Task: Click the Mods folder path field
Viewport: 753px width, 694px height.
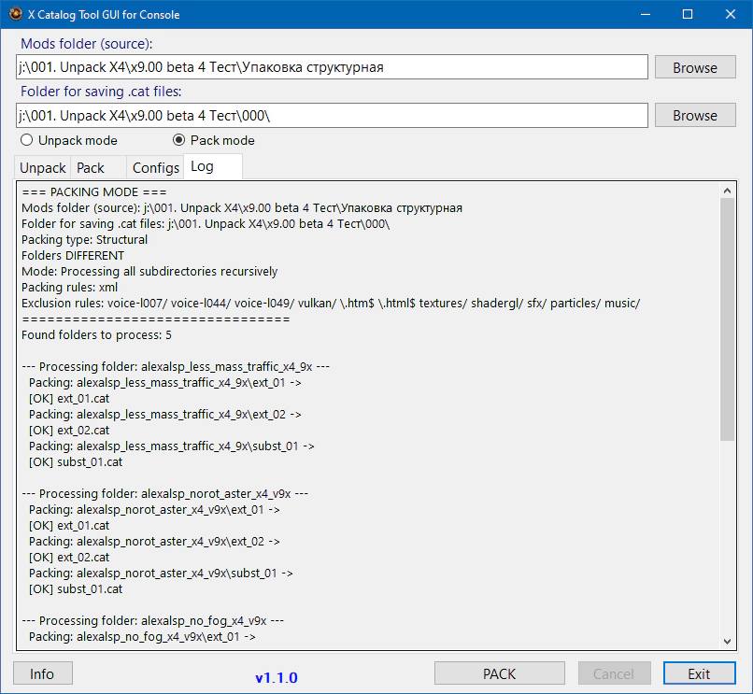Action: [x=332, y=67]
